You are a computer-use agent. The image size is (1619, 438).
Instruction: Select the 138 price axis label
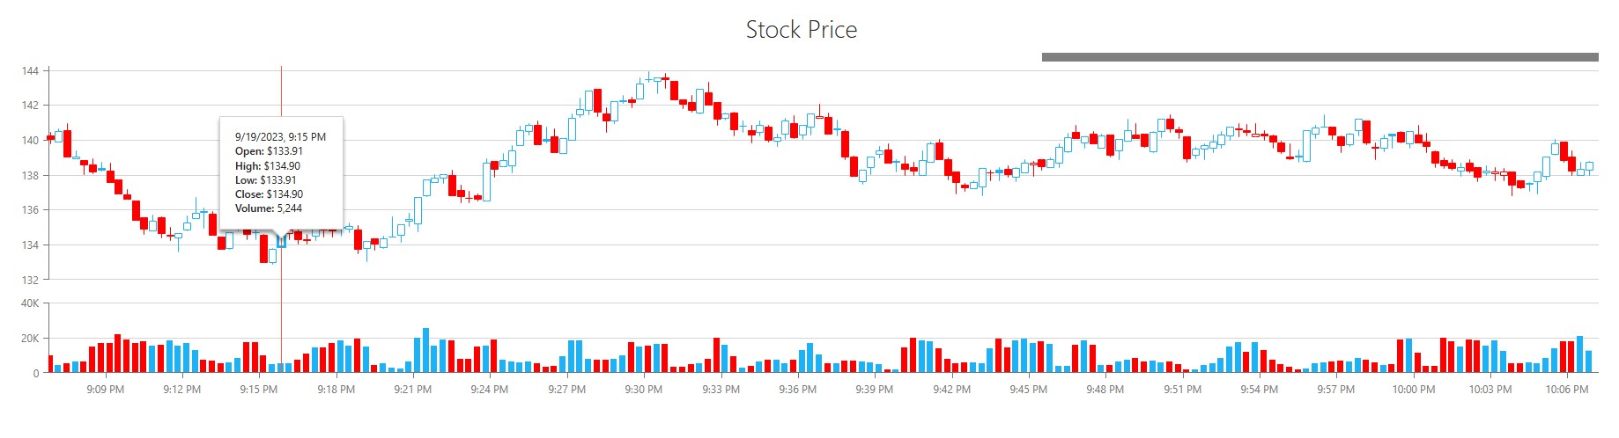30,176
